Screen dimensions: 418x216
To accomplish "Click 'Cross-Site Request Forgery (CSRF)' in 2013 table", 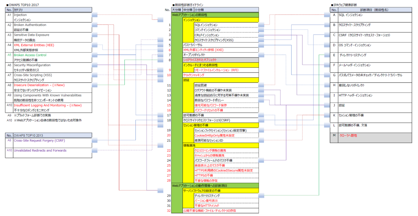I will 39,141.
